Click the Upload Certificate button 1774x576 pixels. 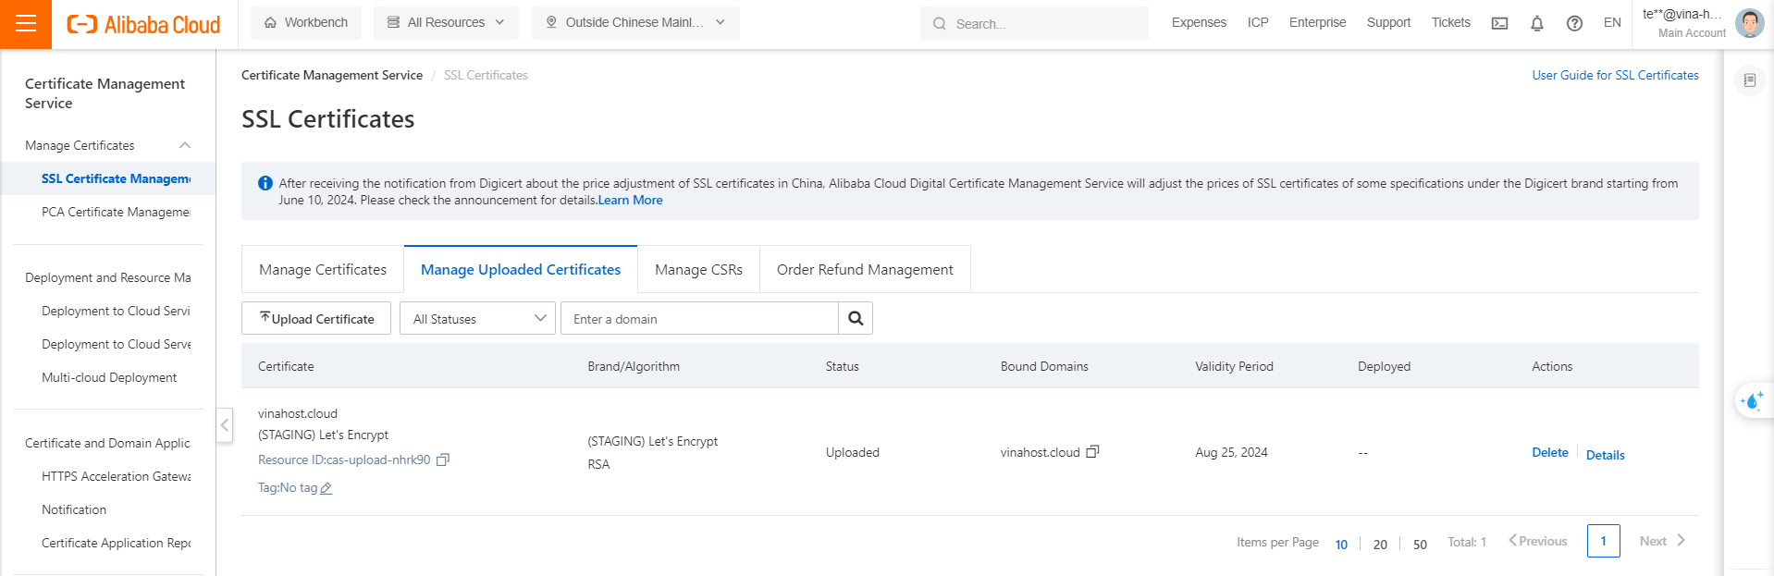pyautogui.click(x=316, y=318)
